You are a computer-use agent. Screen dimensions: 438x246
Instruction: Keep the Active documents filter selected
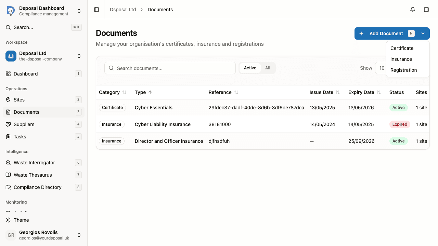(250, 68)
